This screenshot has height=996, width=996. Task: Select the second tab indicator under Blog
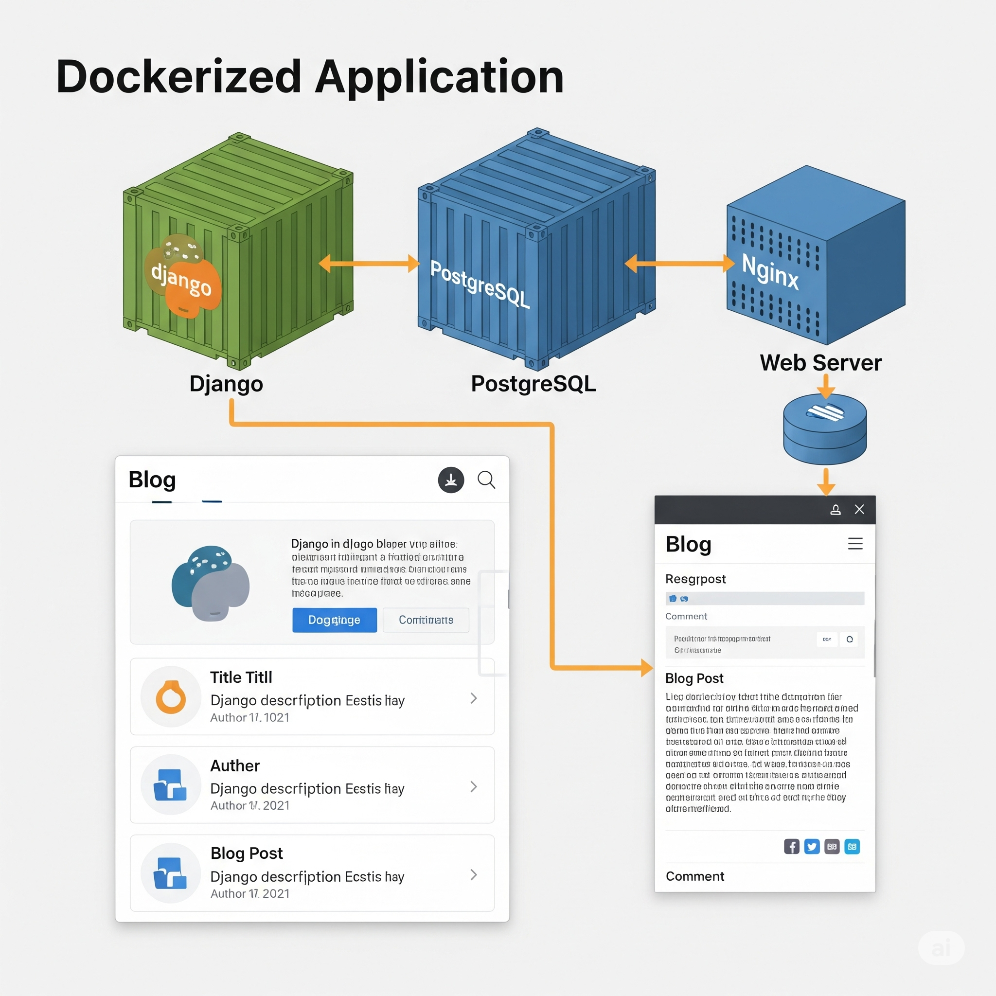click(211, 503)
